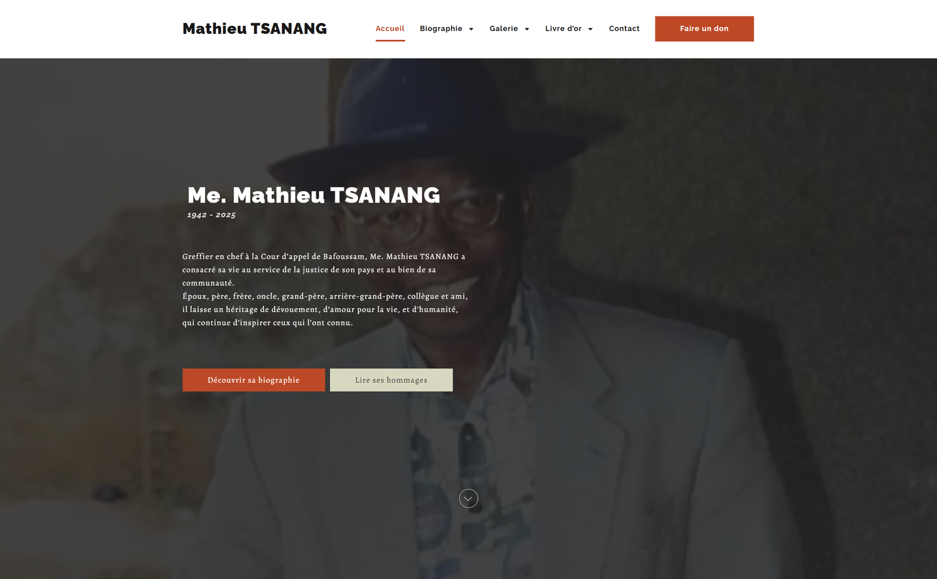Open the Accueil menu item
Viewport: 937px width, 579px height.
pyautogui.click(x=390, y=28)
